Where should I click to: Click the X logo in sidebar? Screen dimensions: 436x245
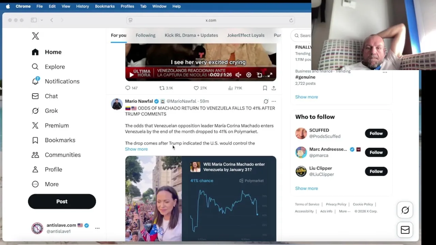pyautogui.click(x=35, y=36)
